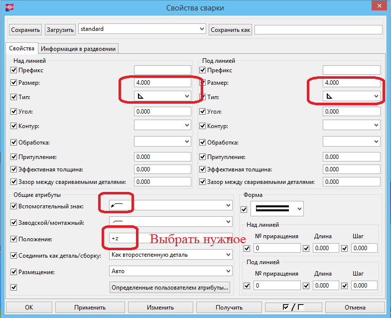
Task: Expand the Размещение dropdown set to Авто
Action: [x=228, y=271]
